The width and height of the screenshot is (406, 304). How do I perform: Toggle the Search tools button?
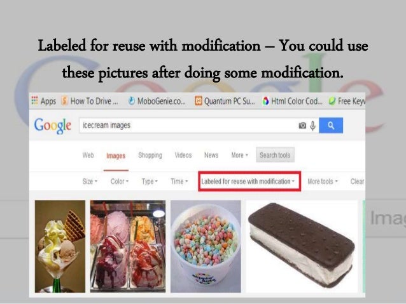275,155
